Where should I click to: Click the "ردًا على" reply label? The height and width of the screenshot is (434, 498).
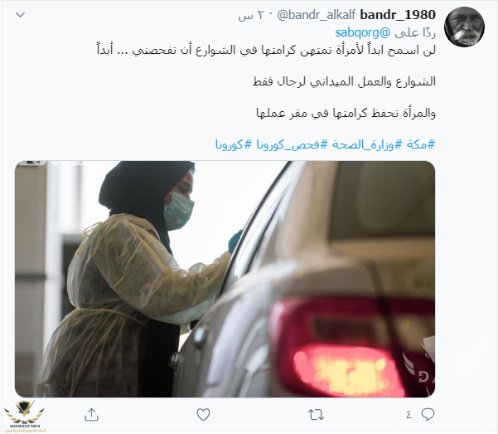pyautogui.click(x=415, y=32)
